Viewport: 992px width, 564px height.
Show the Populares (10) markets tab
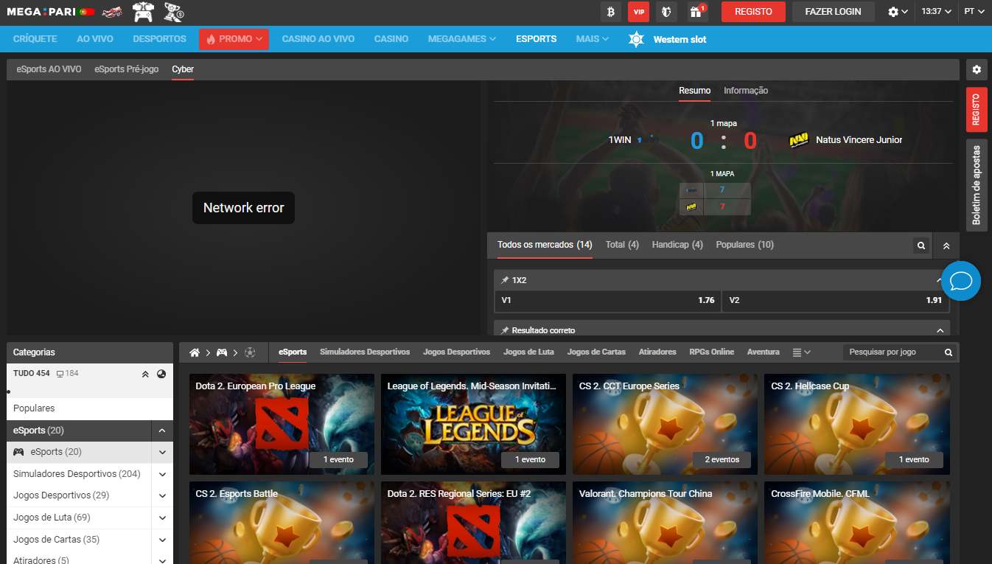pyautogui.click(x=745, y=245)
